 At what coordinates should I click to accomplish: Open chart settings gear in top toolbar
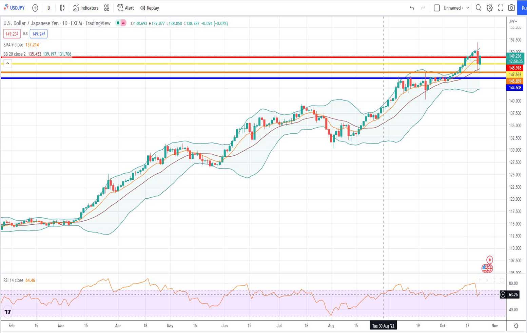click(x=489, y=8)
